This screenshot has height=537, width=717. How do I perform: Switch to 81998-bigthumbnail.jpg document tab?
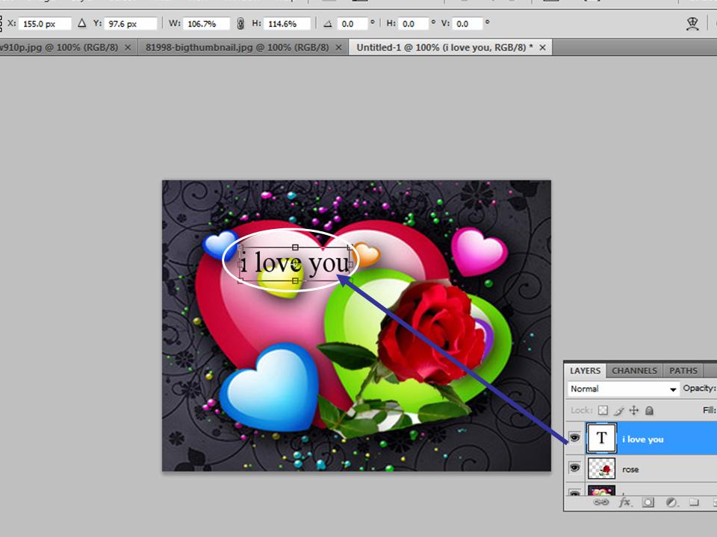point(237,47)
